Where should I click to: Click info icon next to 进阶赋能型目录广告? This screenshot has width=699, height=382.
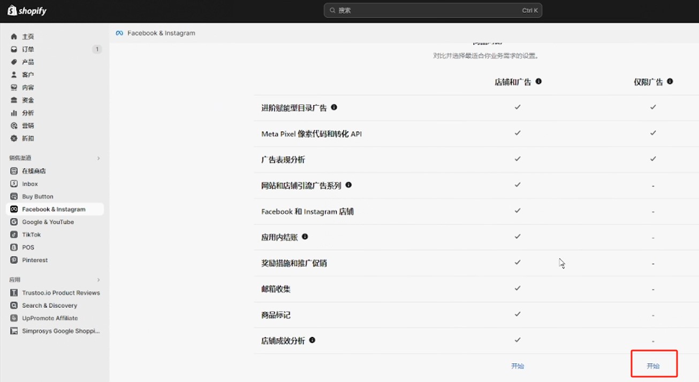pyautogui.click(x=334, y=107)
